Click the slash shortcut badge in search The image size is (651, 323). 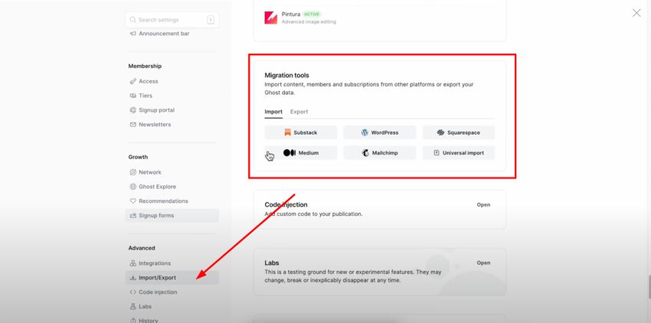coord(211,20)
